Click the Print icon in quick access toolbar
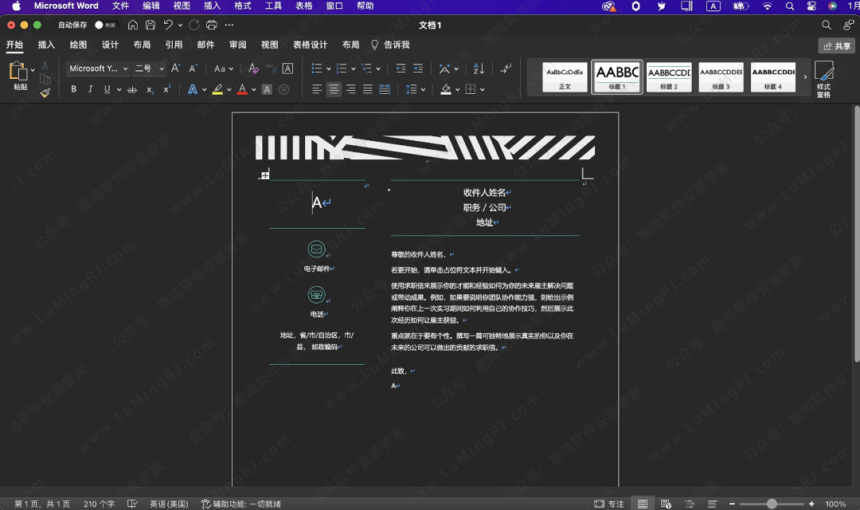 (x=211, y=25)
